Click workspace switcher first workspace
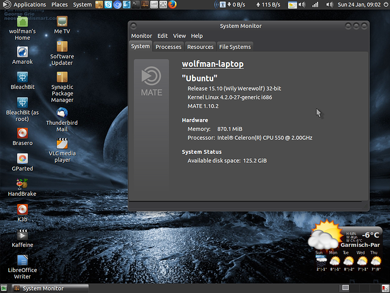 point(345,288)
